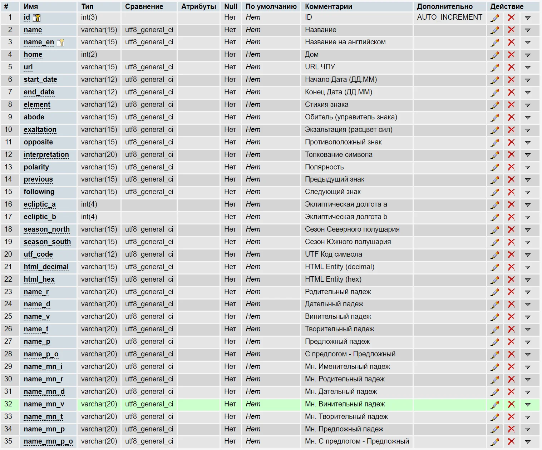Click the Действие column header
The image size is (542, 450).
tap(507, 6)
